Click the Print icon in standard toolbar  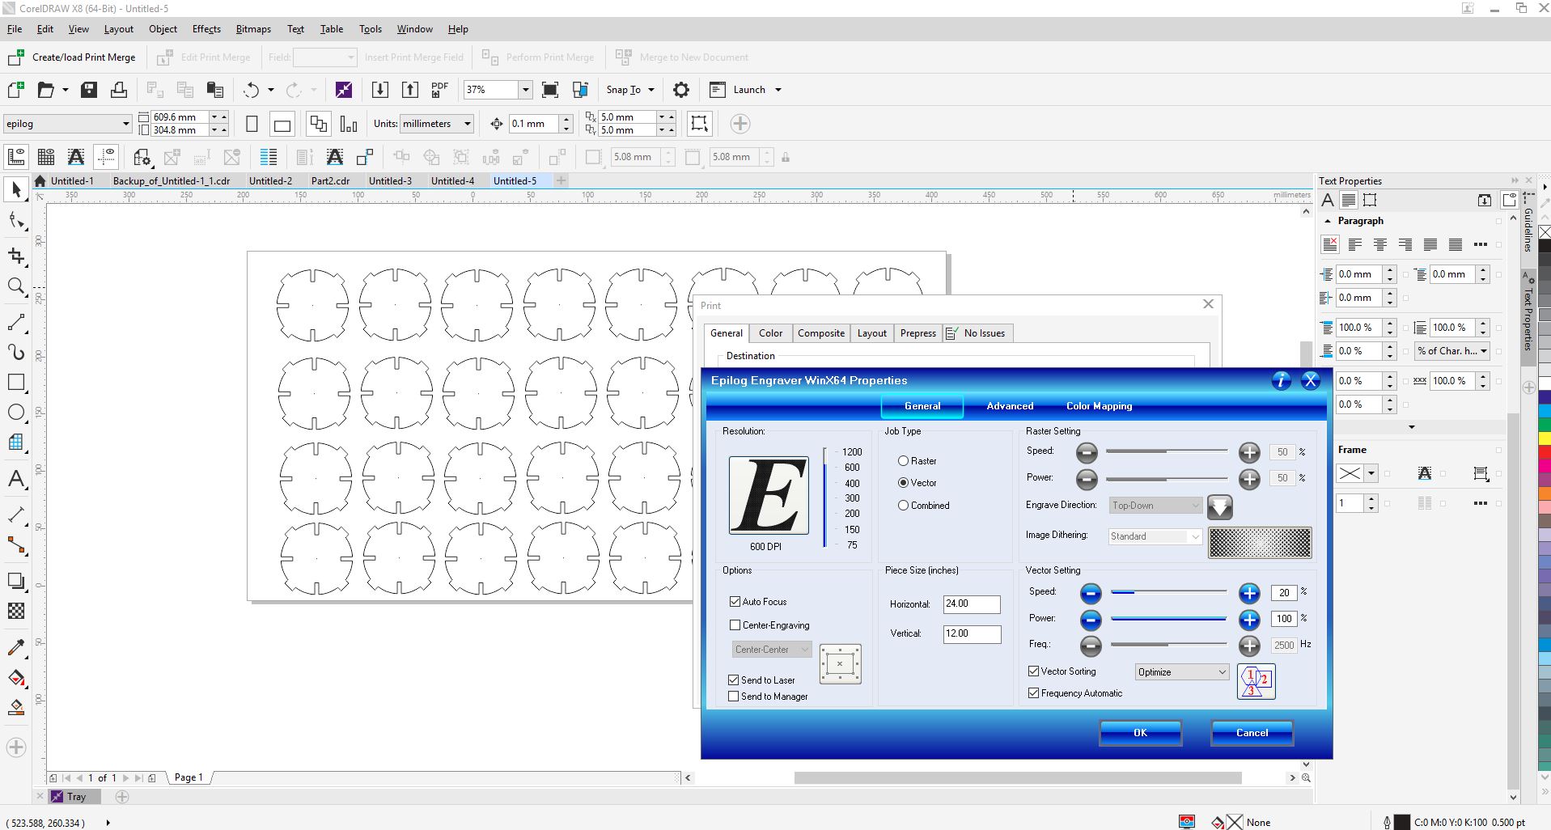pyautogui.click(x=119, y=90)
